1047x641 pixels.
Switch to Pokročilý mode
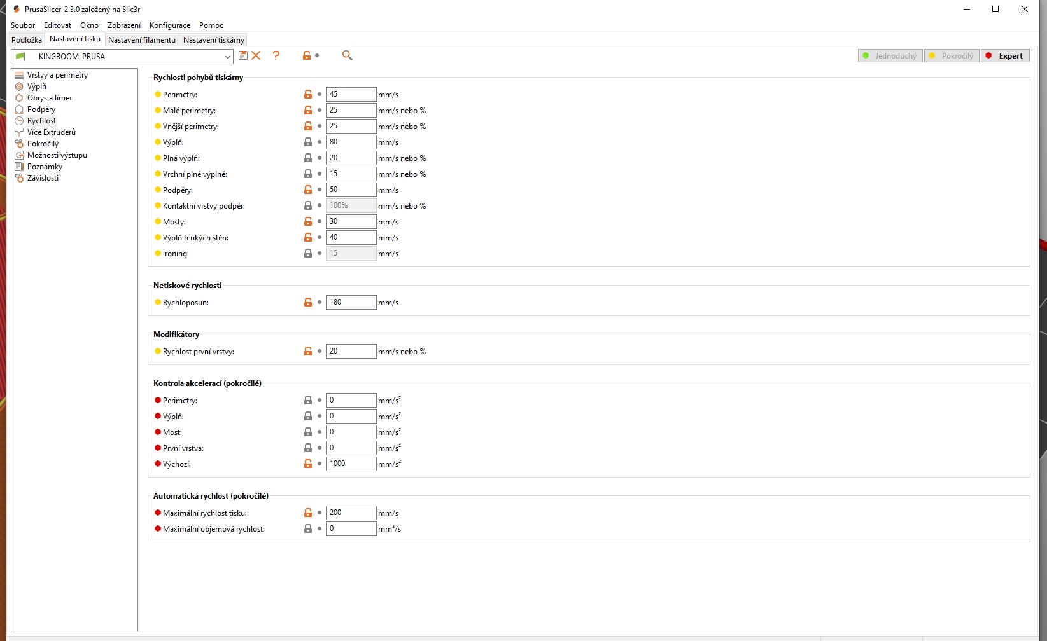pos(952,56)
